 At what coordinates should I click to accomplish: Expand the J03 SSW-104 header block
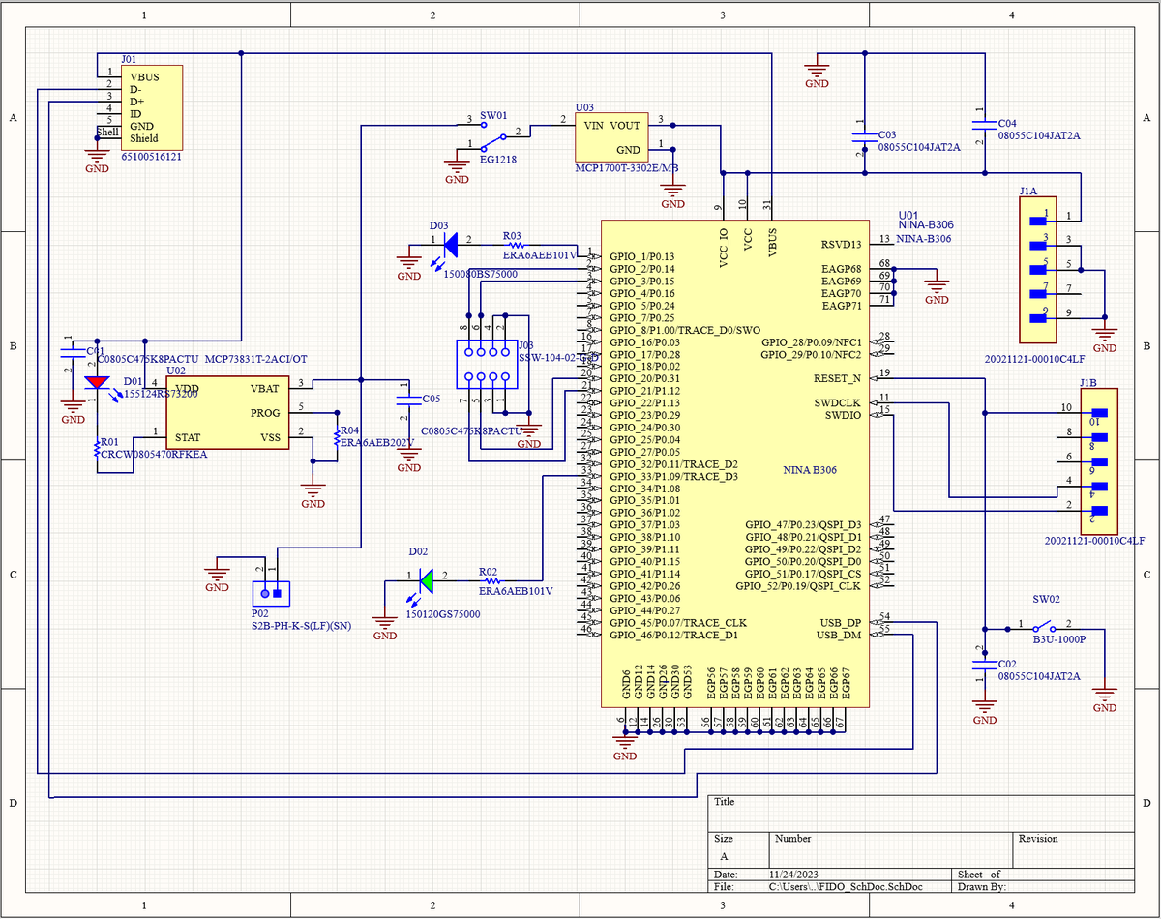tap(487, 363)
